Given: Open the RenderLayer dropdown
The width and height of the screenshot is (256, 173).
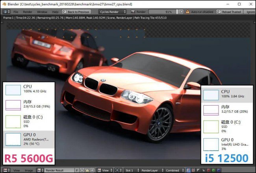Looking at the screenshot, I should tap(152, 170).
